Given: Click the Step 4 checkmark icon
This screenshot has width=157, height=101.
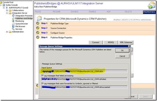Looking at the screenshot, I should click(38, 37).
